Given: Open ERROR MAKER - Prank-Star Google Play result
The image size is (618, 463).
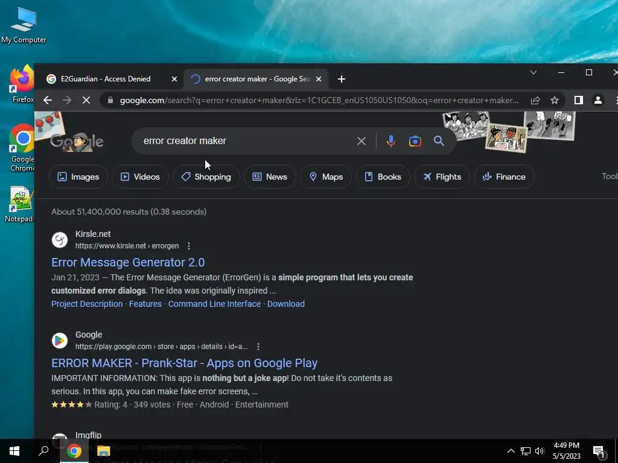Looking at the screenshot, I should coord(185,364).
